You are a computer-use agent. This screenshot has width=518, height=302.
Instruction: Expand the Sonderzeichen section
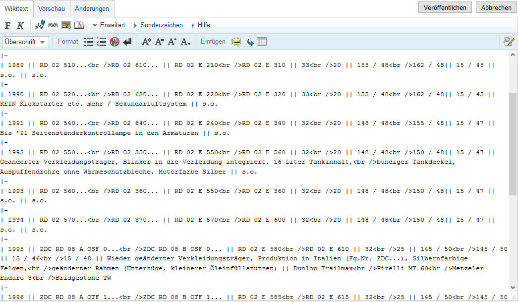pyautogui.click(x=158, y=25)
